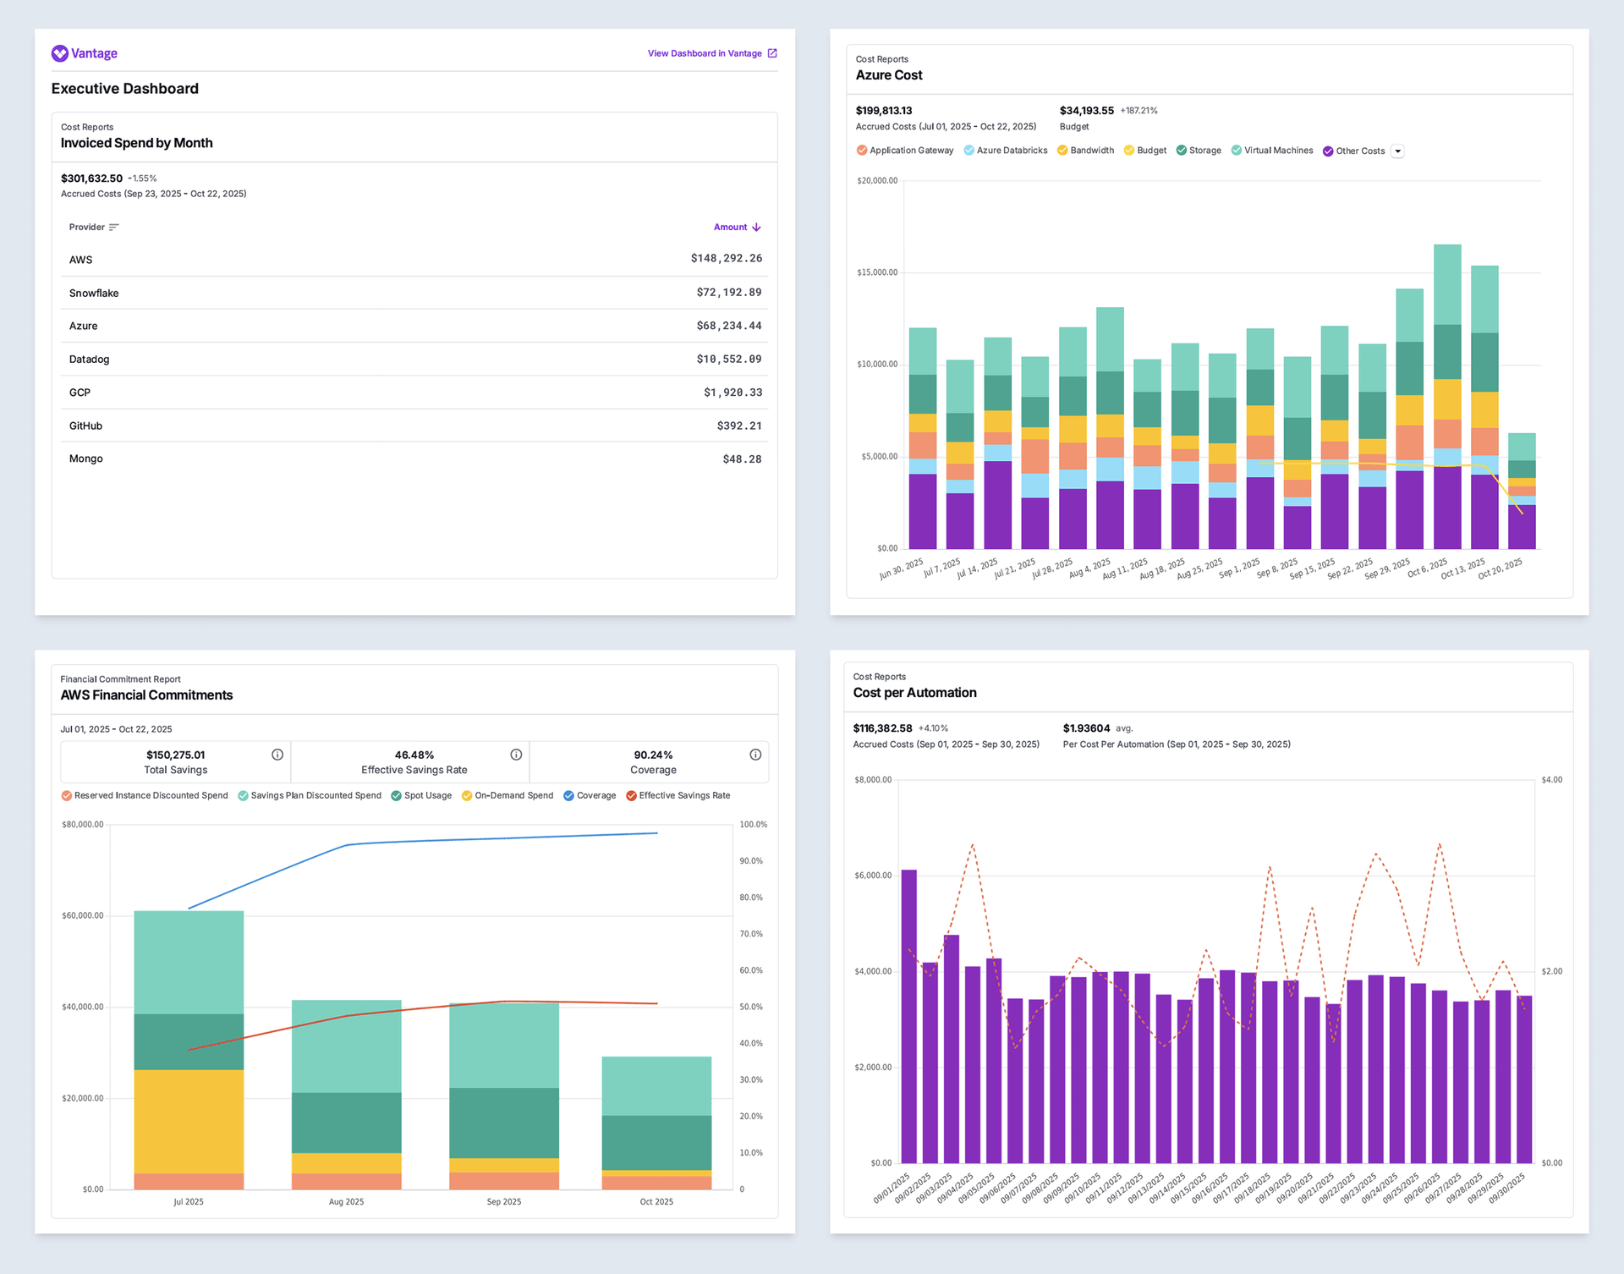Open the Coverage info icon
Screen dimensions: 1624x1274
click(x=755, y=755)
